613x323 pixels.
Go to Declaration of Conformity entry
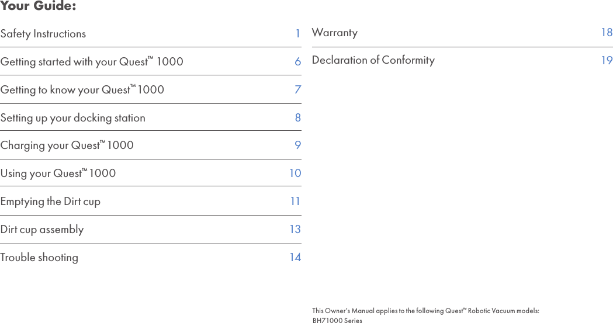point(373,60)
